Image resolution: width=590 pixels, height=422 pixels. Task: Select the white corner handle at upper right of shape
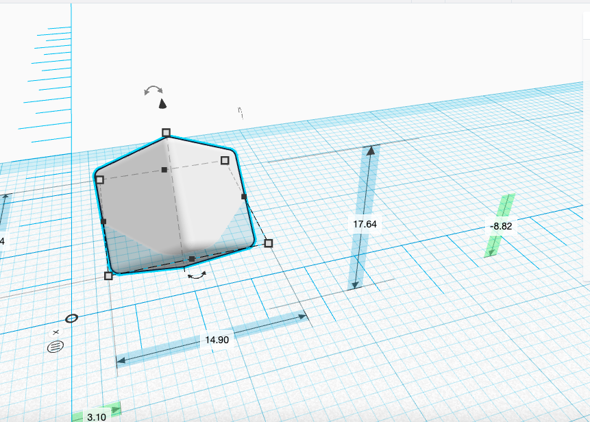225,160
